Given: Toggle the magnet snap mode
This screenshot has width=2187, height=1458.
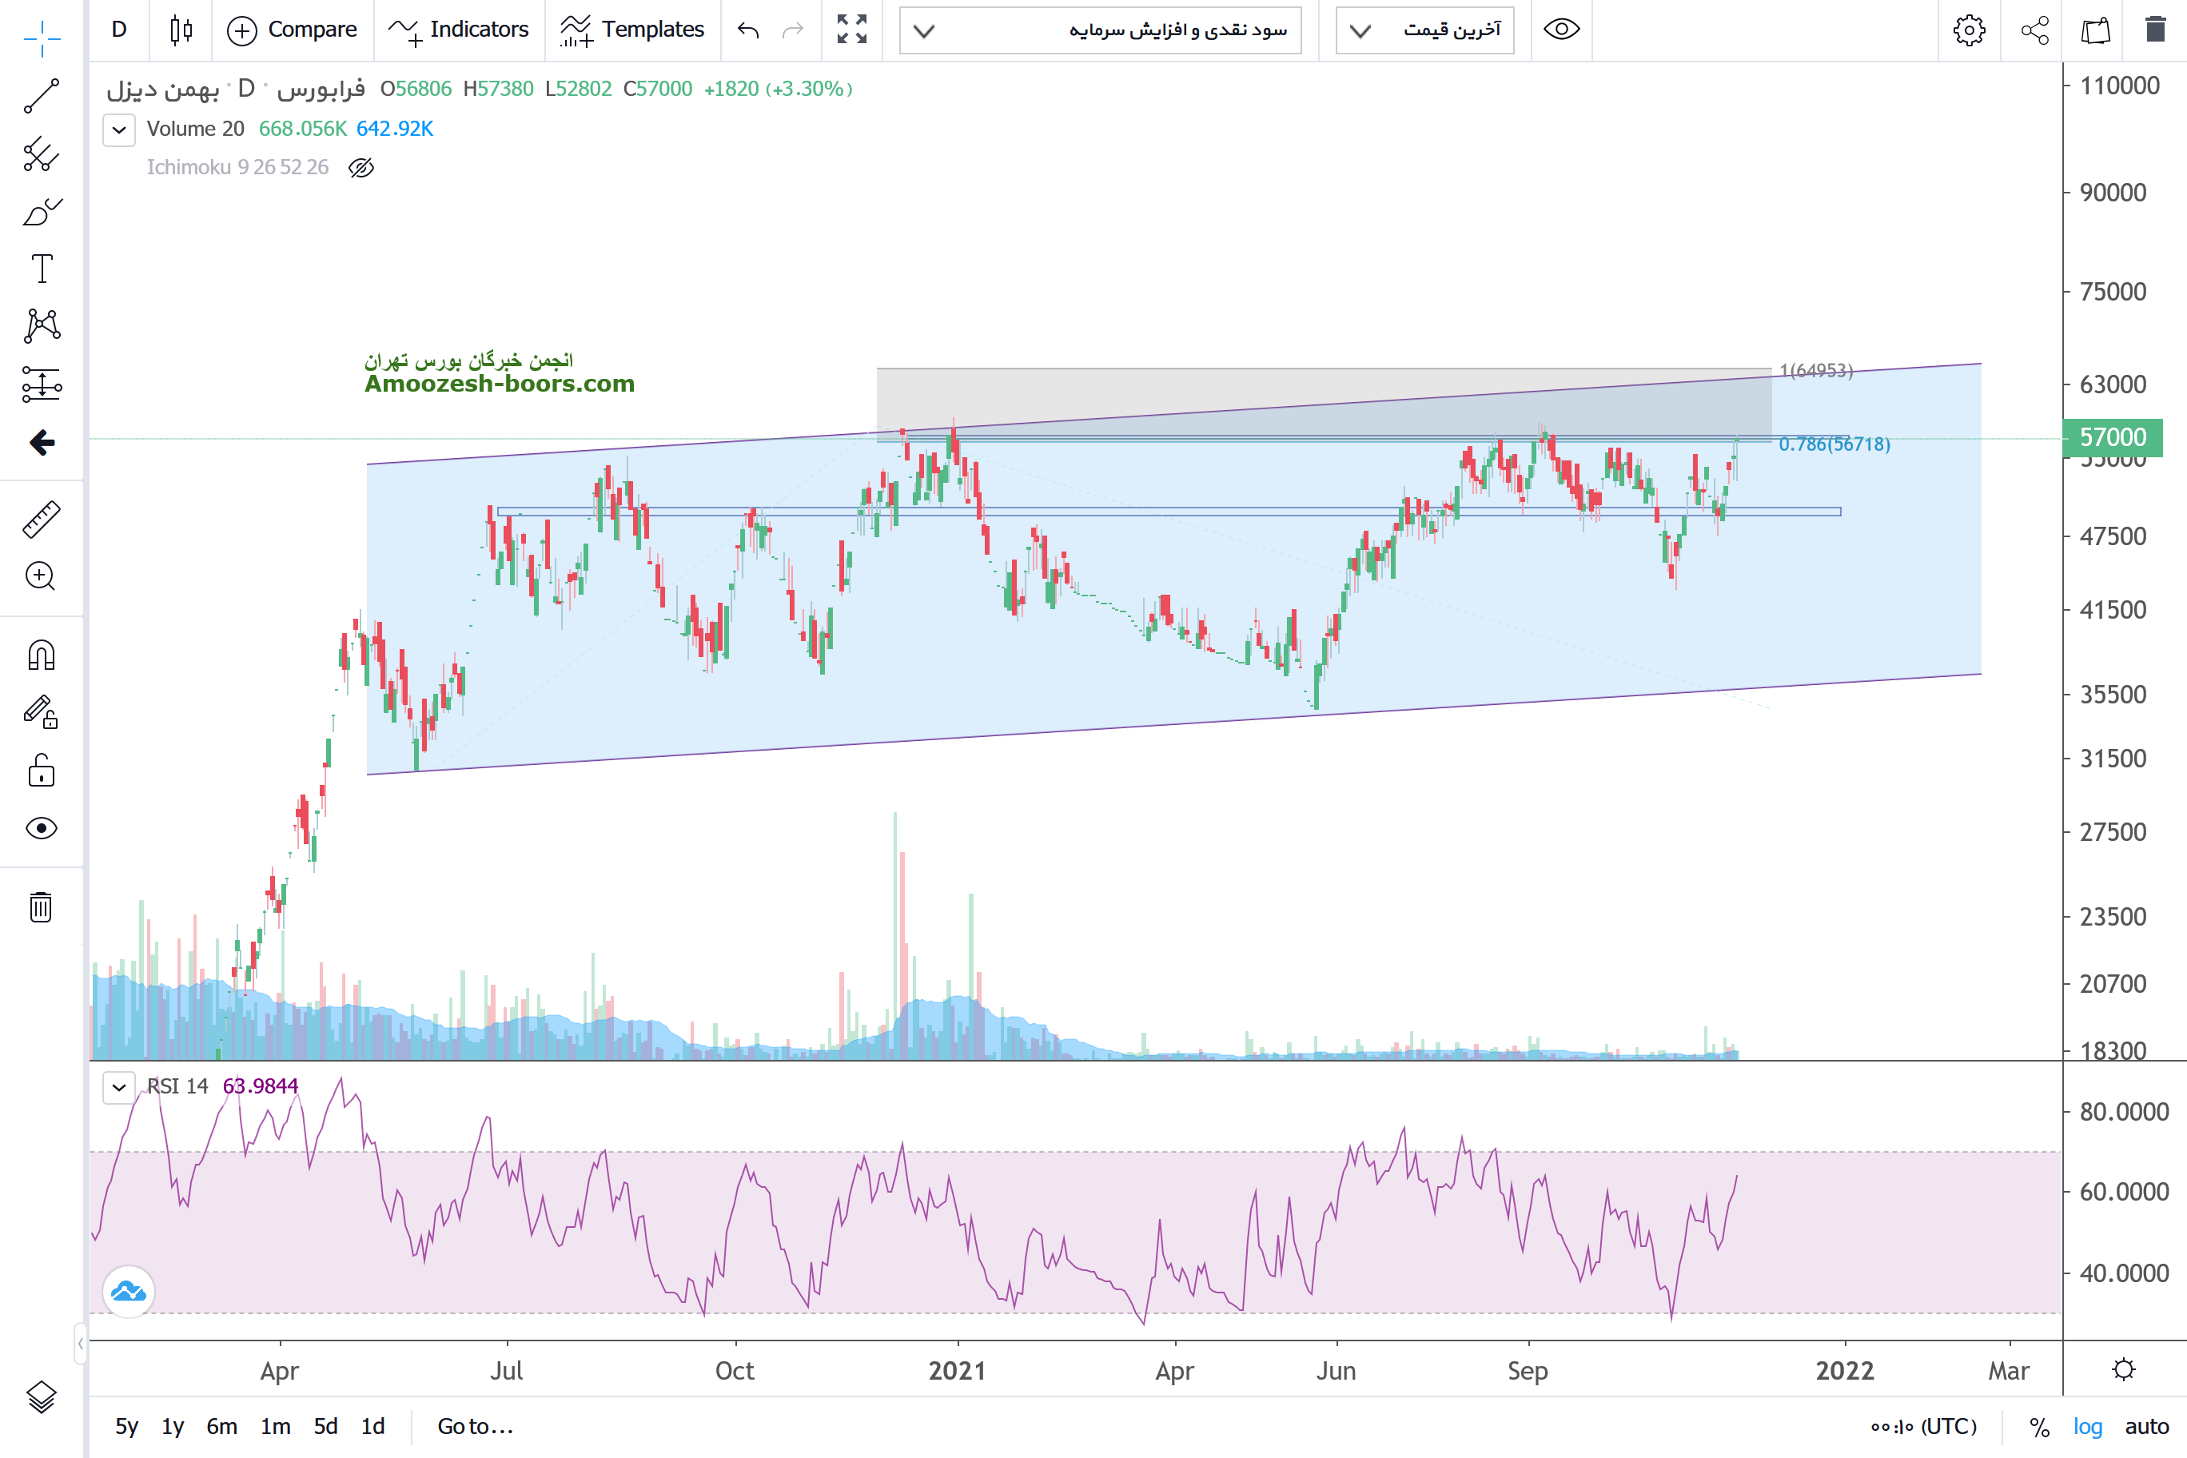Looking at the screenshot, I should point(42,655).
